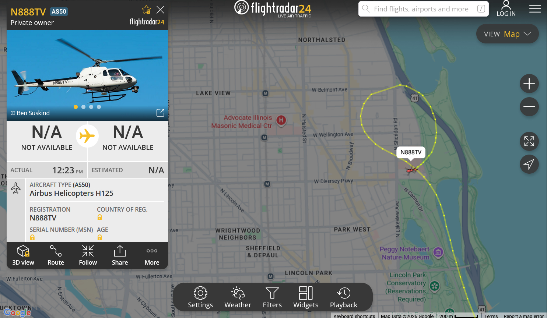Center map on my location
The width and height of the screenshot is (547, 318).
[529, 164]
